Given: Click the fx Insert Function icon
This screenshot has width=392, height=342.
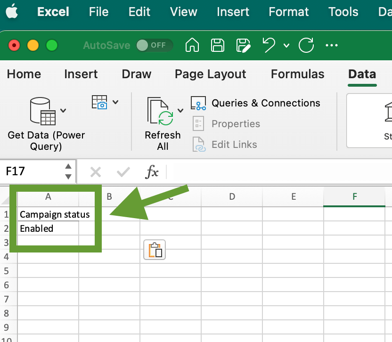Looking at the screenshot, I should [152, 172].
